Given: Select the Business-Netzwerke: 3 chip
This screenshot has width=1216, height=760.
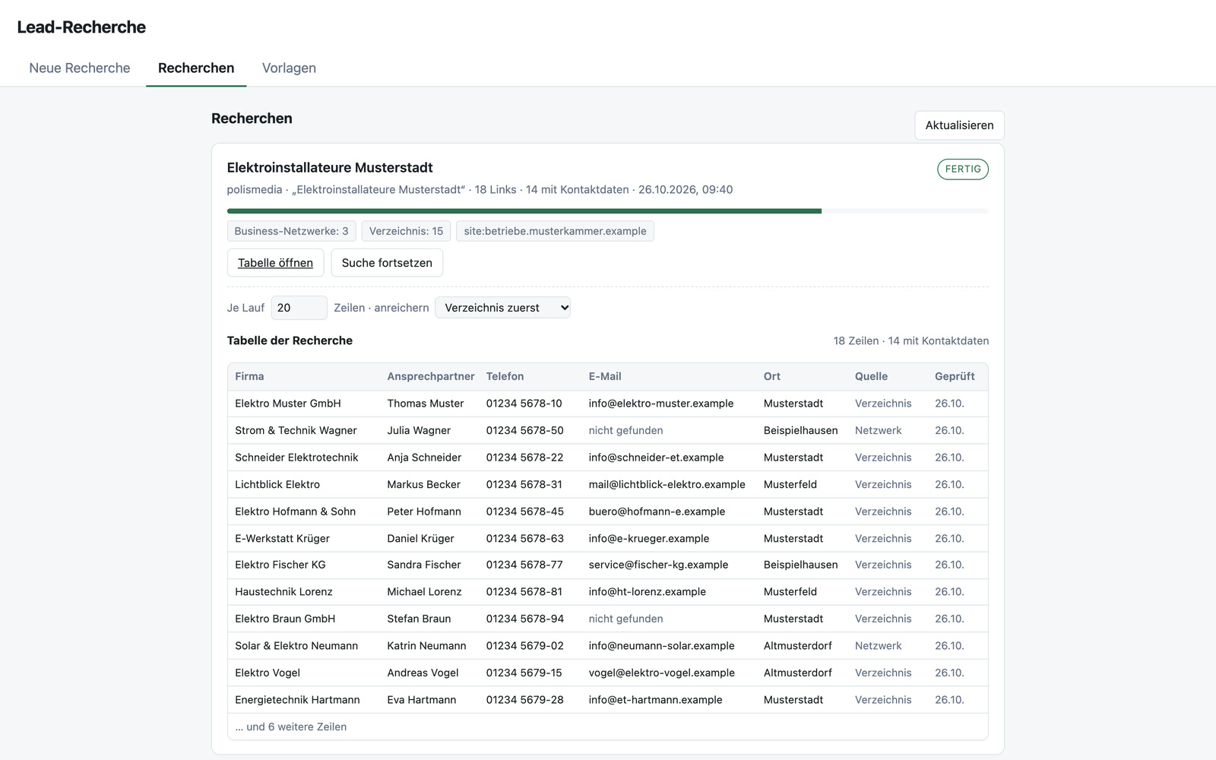Looking at the screenshot, I should (291, 231).
